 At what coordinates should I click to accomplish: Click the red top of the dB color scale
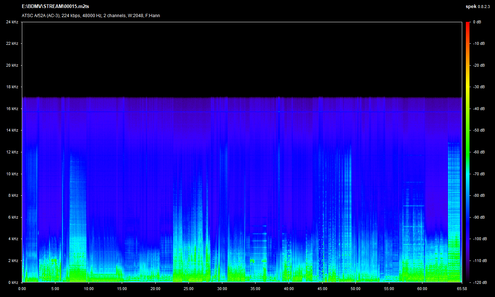[468, 24]
